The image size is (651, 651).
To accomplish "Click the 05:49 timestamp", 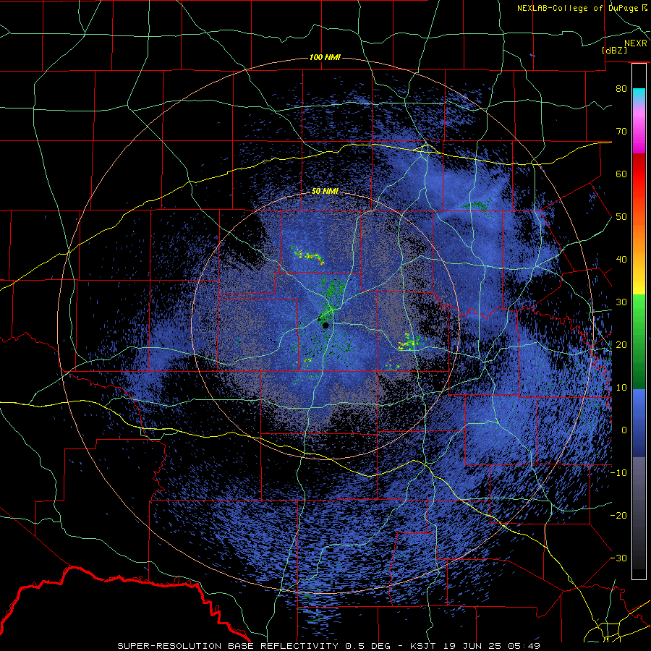I will coord(525,646).
